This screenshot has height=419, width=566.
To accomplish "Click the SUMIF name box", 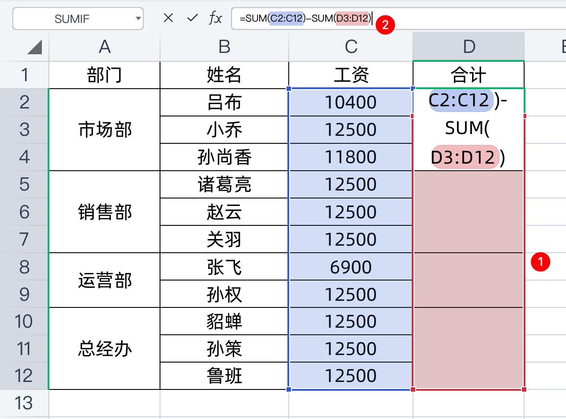I will point(73,19).
